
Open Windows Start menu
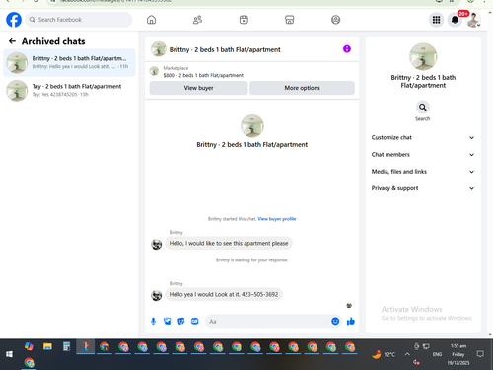[9, 354]
